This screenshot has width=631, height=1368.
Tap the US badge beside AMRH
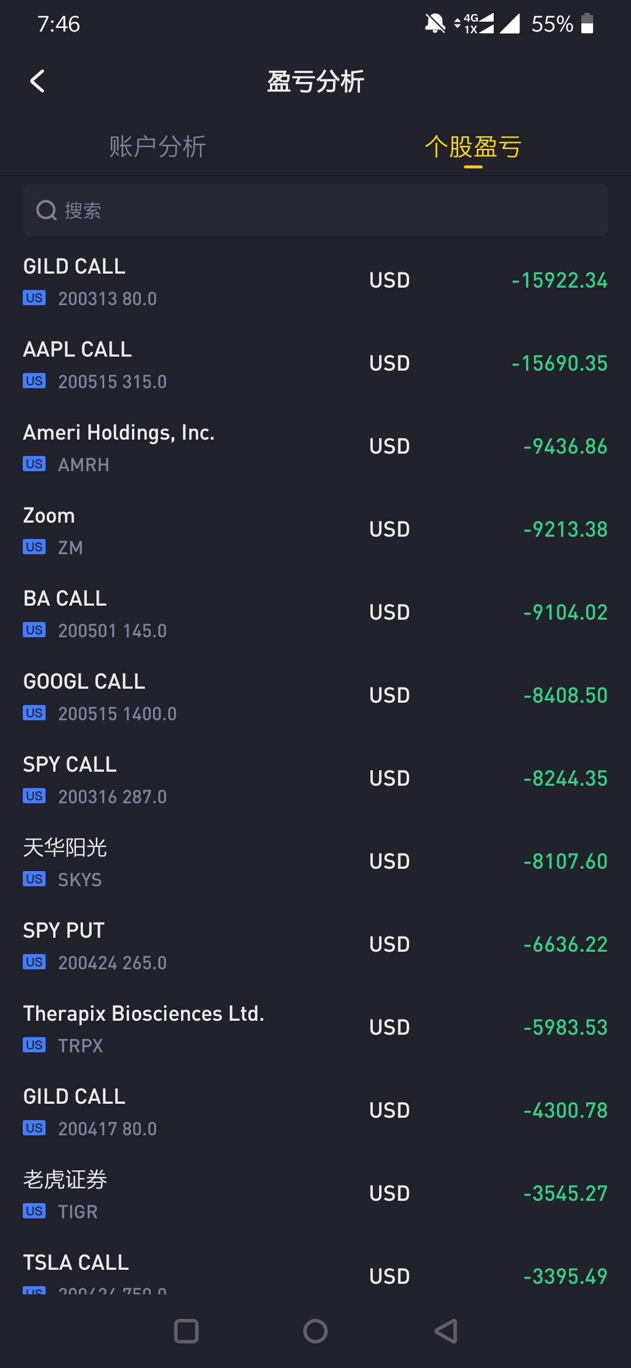[x=34, y=464]
